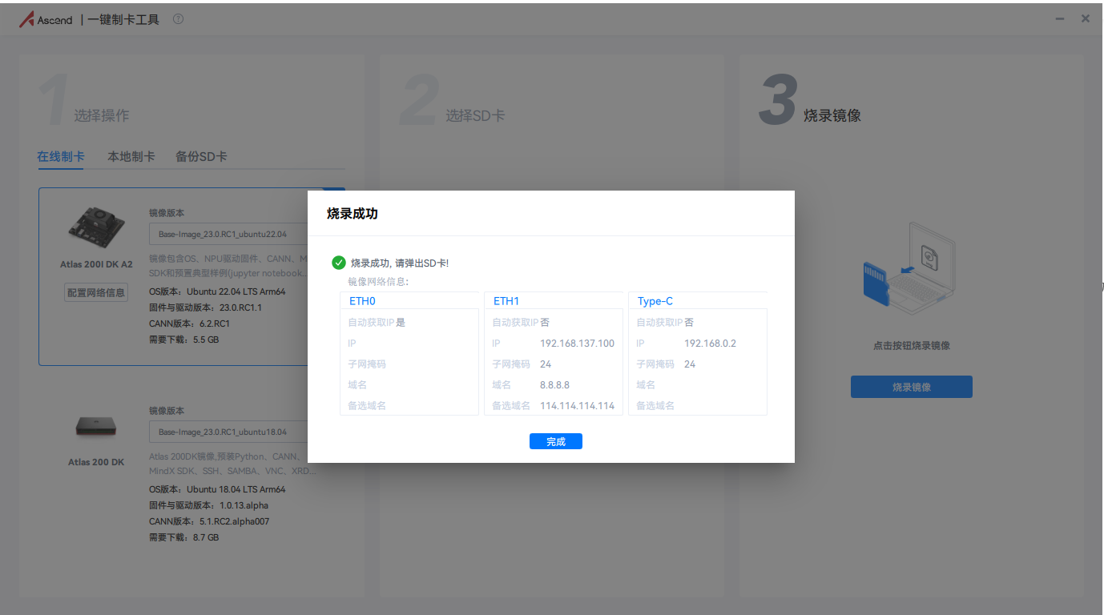Click the ETH1 IP value 192.168.137.100
The width and height of the screenshot is (1104, 615).
coord(577,343)
